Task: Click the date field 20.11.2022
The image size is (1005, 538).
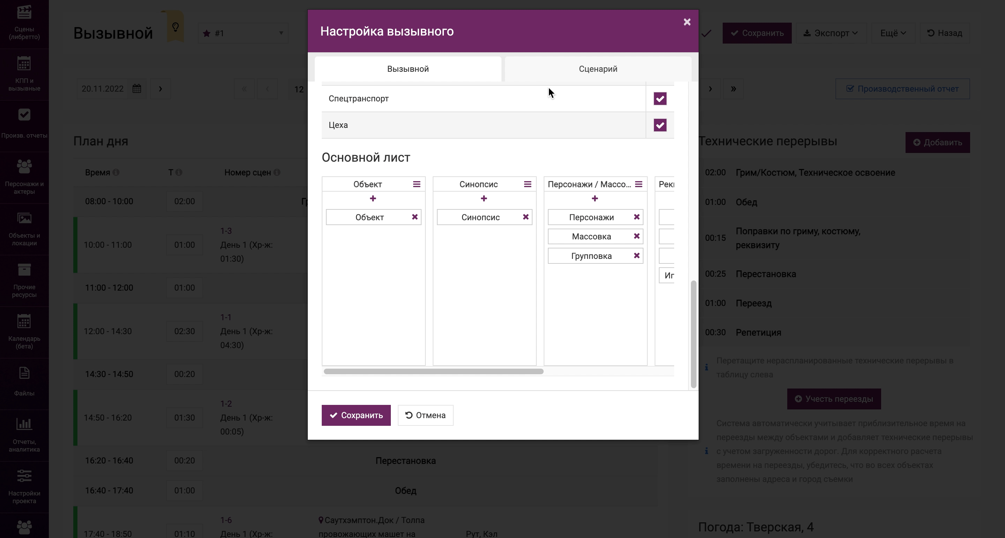Action: 103,89
